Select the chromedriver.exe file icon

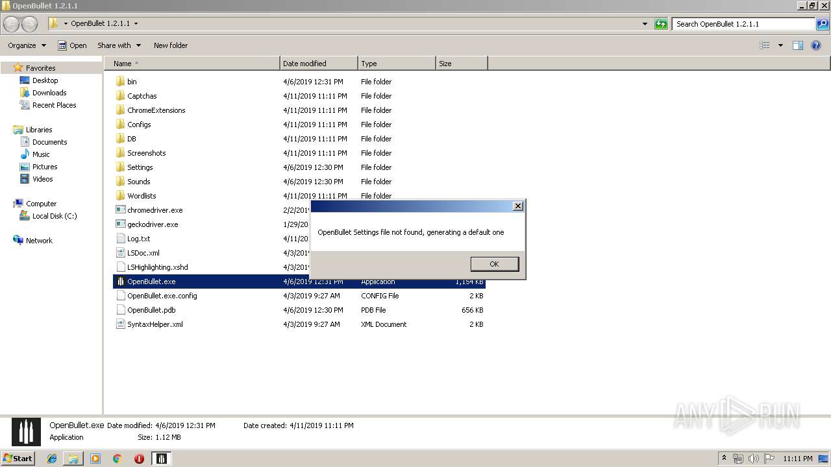coord(120,210)
